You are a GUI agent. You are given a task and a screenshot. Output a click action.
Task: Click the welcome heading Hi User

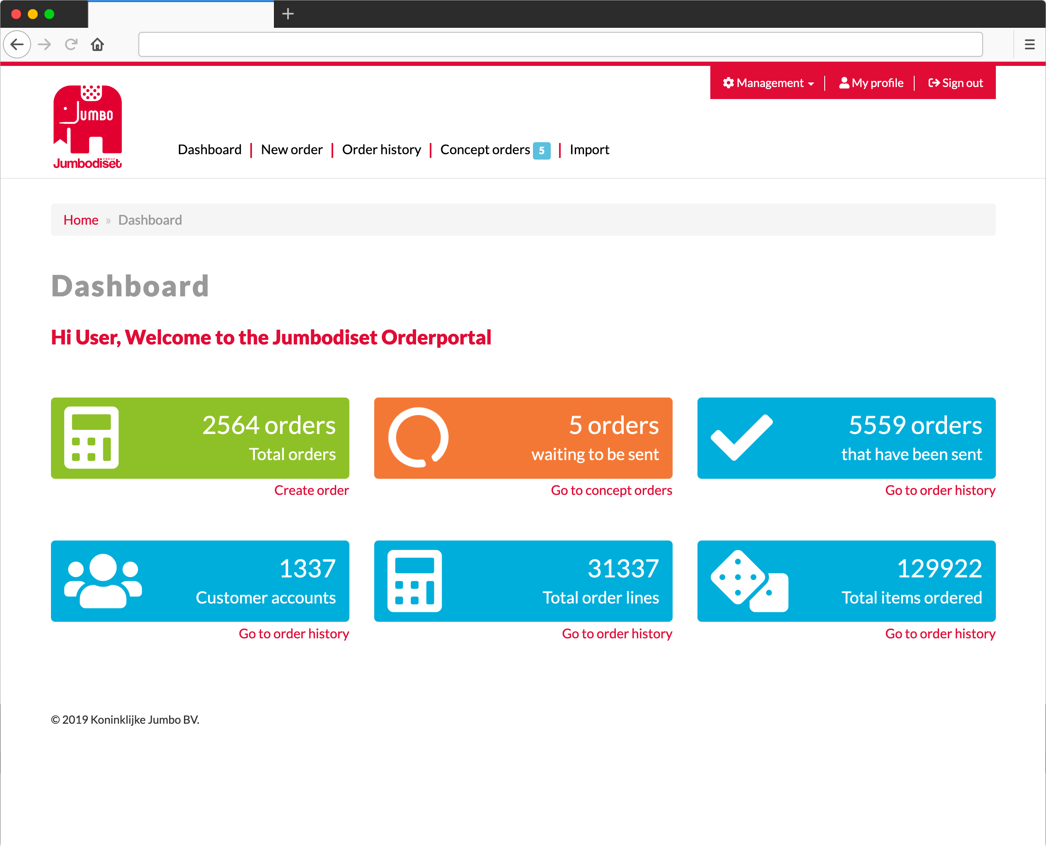pos(271,337)
